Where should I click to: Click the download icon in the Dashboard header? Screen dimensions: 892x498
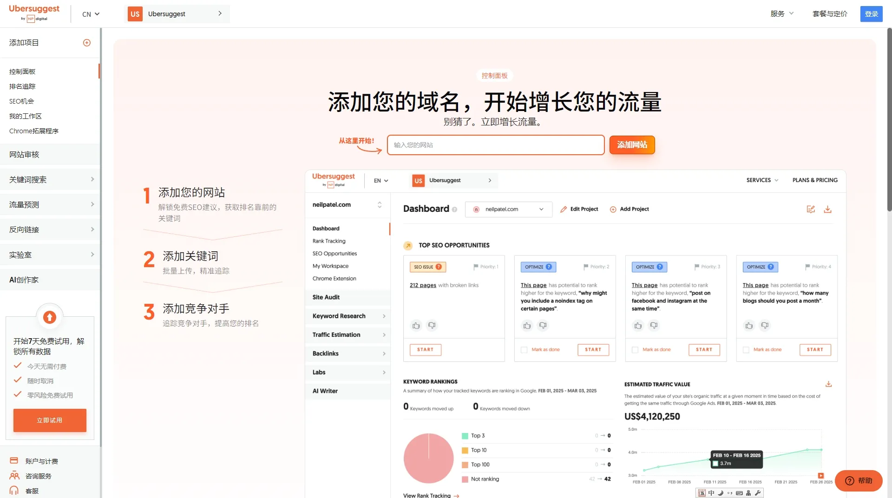(827, 210)
